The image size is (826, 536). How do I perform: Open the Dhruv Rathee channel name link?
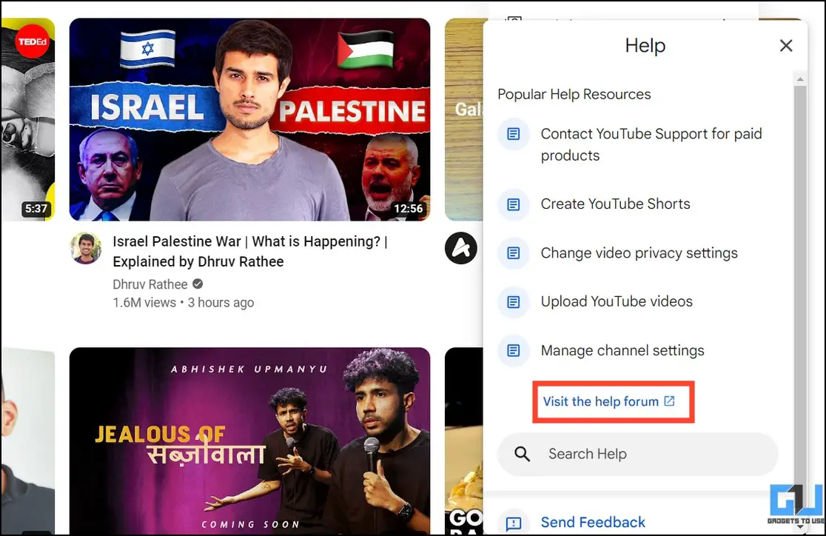[x=150, y=284]
